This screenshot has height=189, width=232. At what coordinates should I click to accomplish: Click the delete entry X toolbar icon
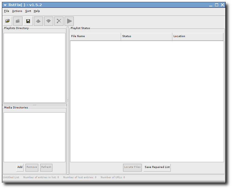pos(59,21)
